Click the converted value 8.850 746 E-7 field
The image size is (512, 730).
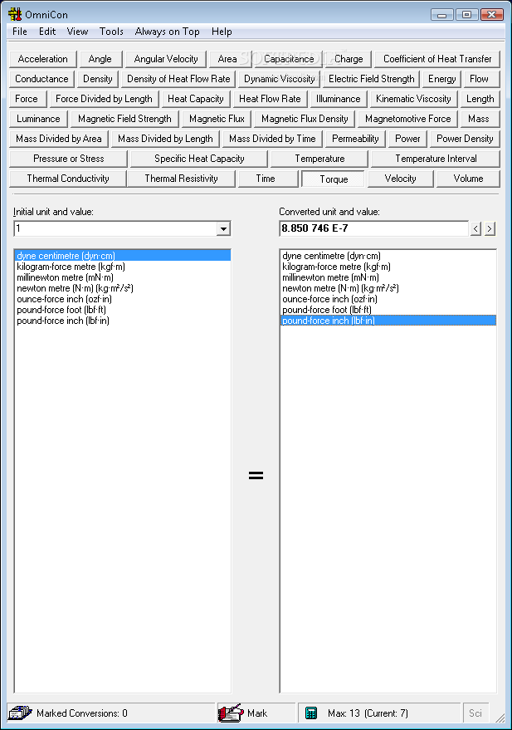point(374,228)
